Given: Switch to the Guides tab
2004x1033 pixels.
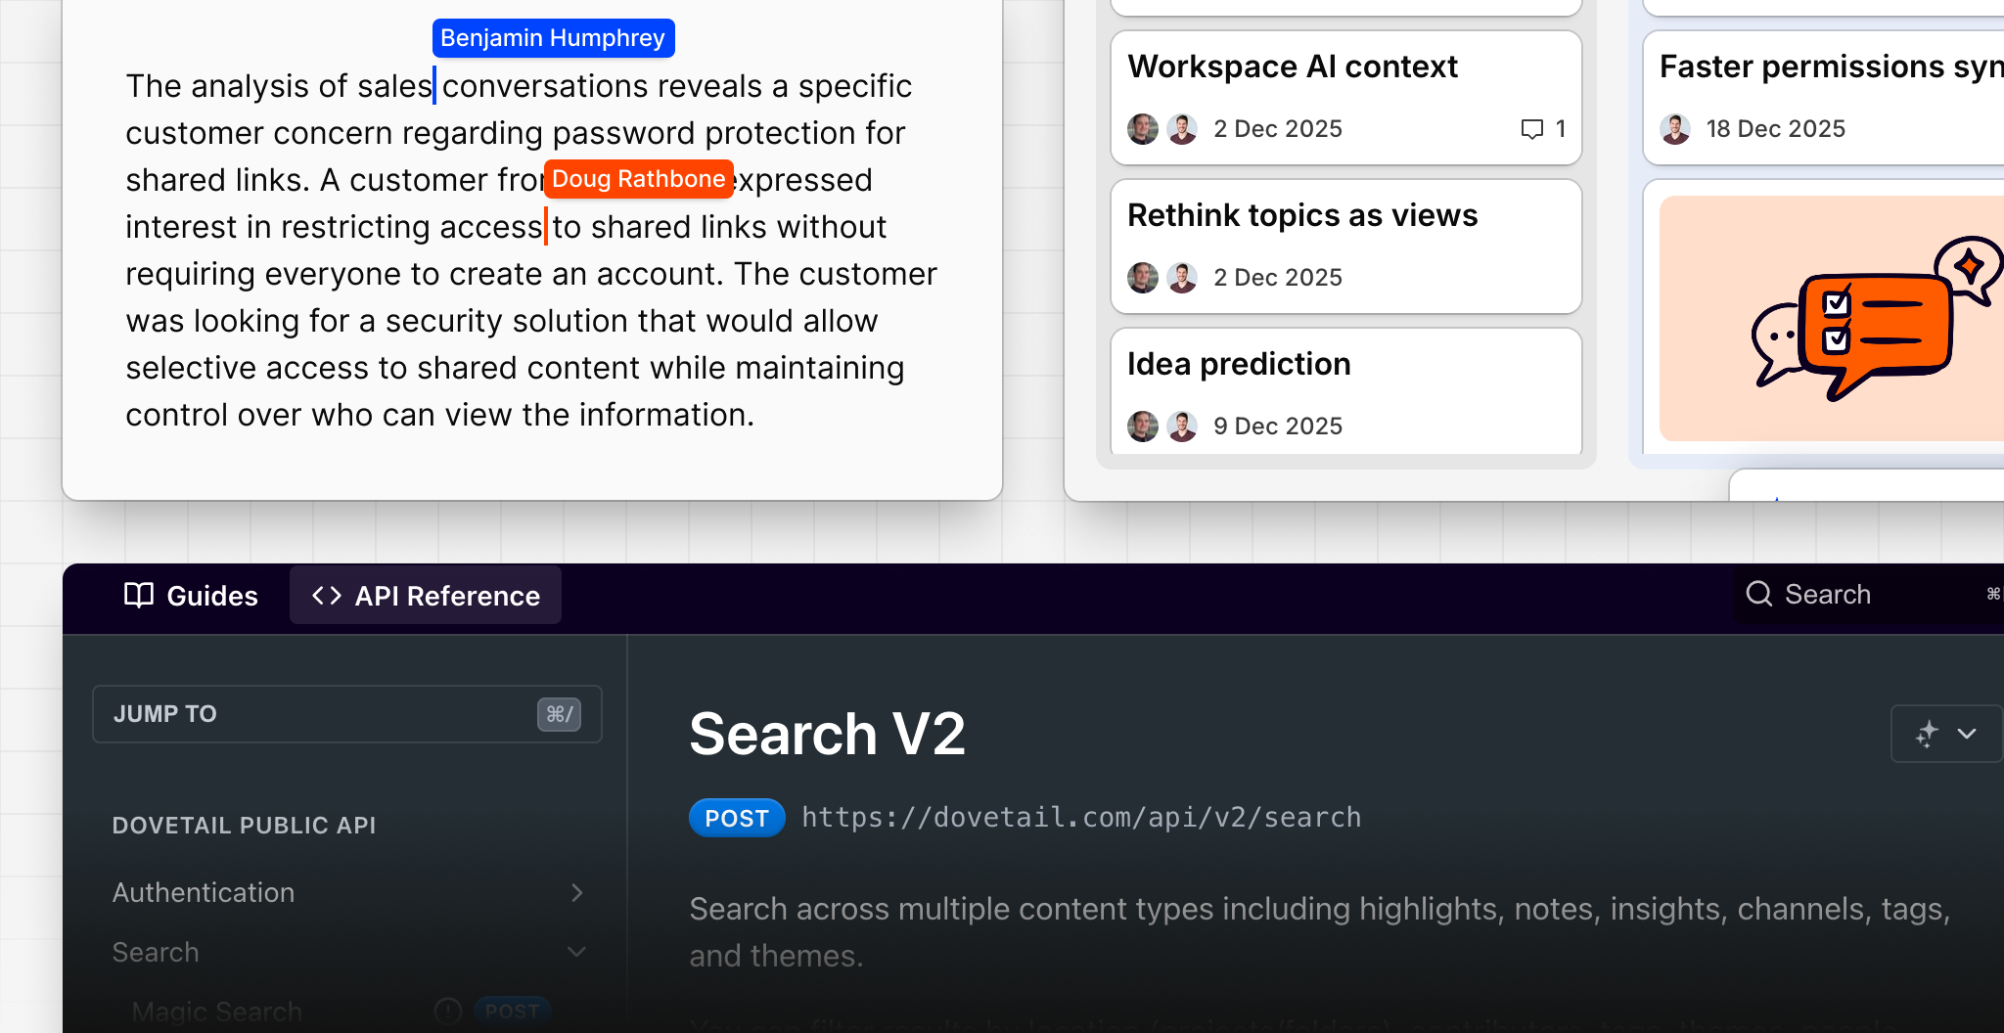Looking at the screenshot, I should click(x=192, y=595).
